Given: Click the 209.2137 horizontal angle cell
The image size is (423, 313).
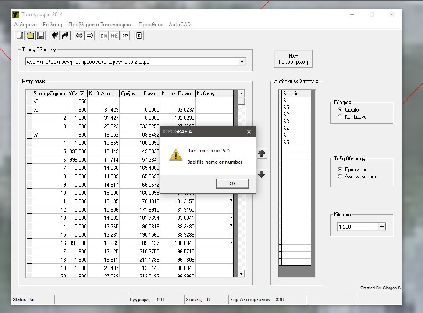Looking at the screenshot, I should [x=140, y=243].
